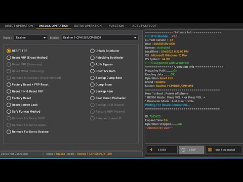This screenshot has width=243, height=182.
Task: Choose Dump Brom option
Action: 101,84
